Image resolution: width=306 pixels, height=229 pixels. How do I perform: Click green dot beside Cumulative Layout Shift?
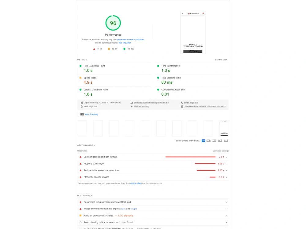click(158, 89)
